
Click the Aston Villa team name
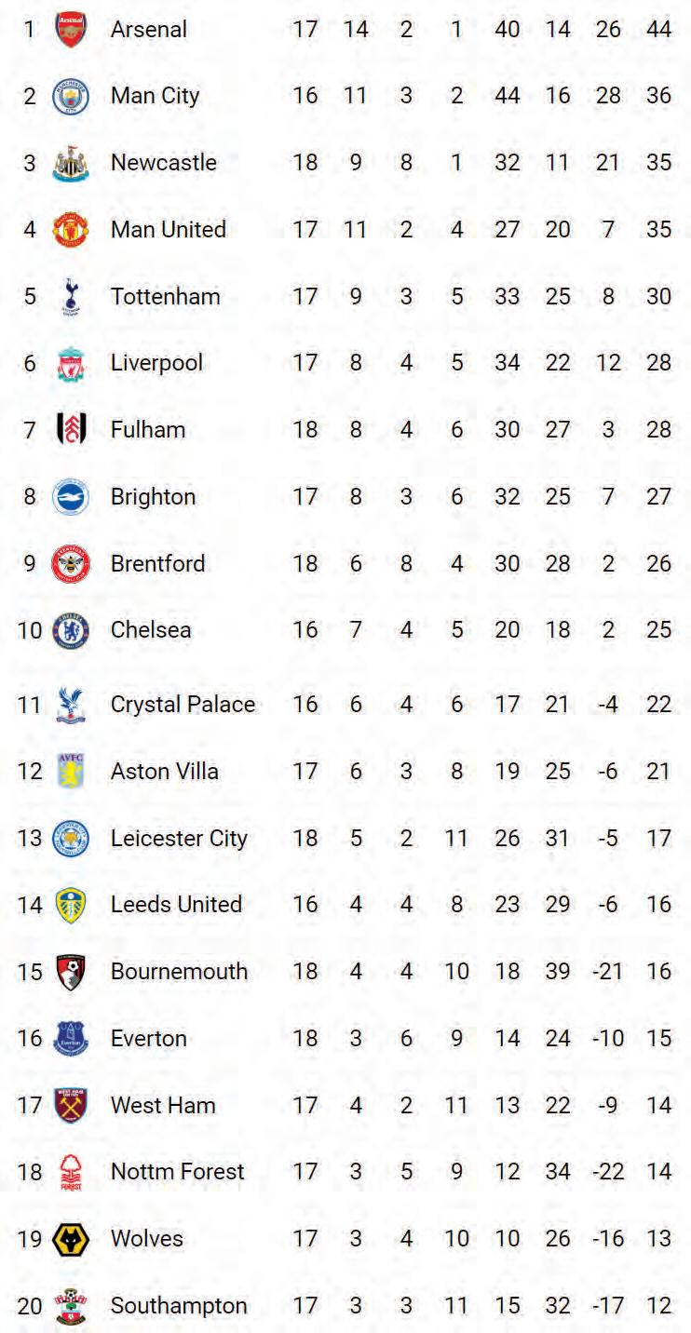(165, 772)
